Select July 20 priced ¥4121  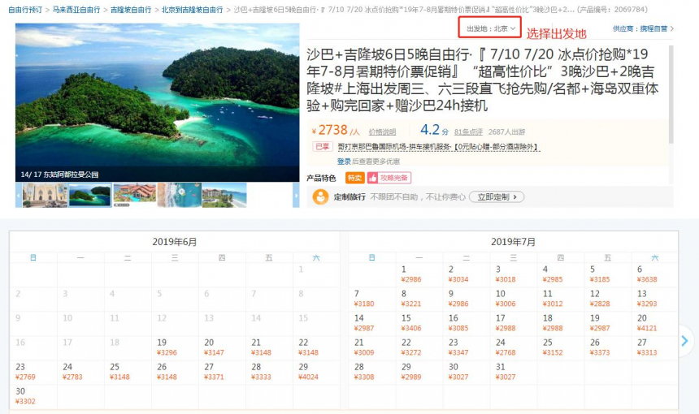click(x=655, y=324)
